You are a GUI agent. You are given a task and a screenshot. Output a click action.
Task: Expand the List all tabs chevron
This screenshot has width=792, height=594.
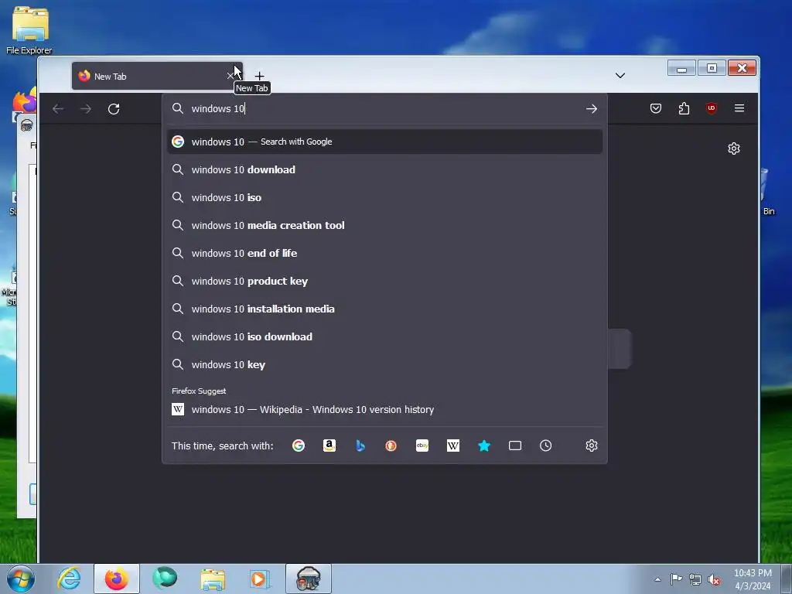point(620,76)
